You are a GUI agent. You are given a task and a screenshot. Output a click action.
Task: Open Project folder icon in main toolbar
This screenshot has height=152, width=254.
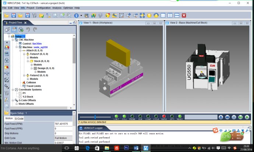click(x=7, y=15)
